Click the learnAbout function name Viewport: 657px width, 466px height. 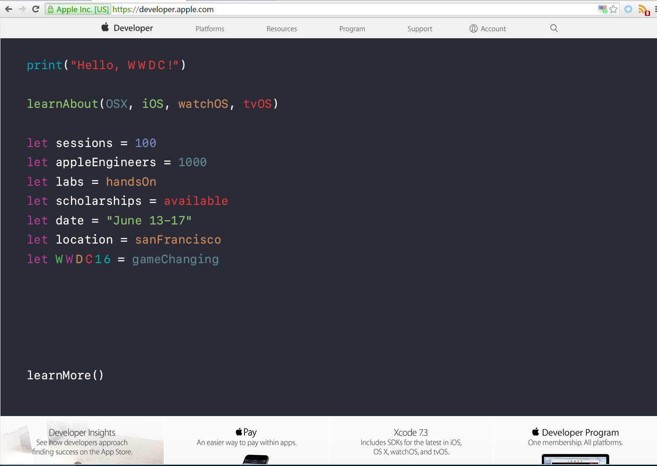[63, 104]
